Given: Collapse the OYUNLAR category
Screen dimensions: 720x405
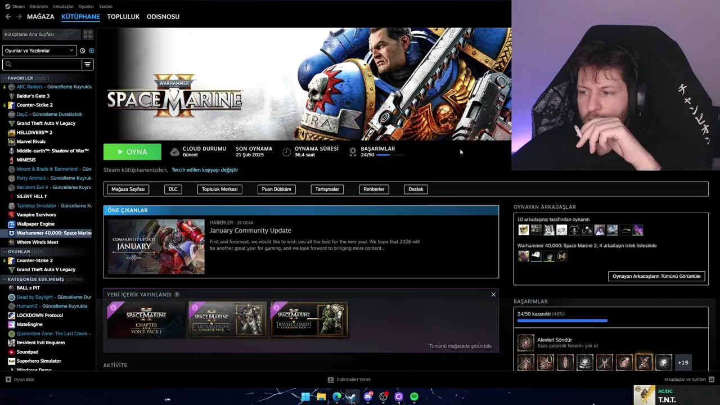Looking at the screenshot, I should click(19, 251).
